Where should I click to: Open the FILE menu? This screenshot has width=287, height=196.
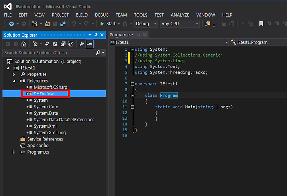(x=8, y=15)
